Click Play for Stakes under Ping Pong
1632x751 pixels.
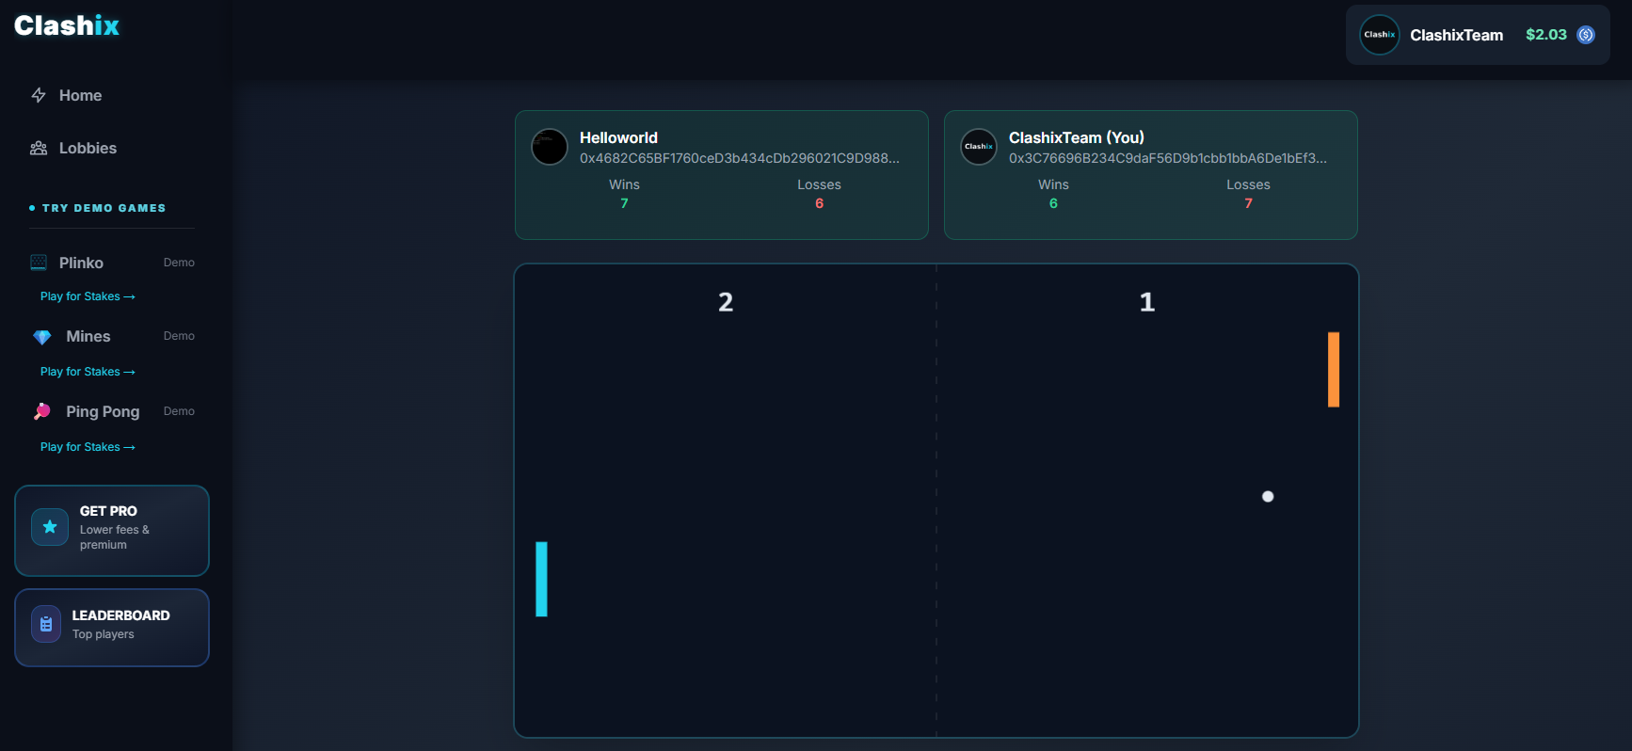pos(88,447)
